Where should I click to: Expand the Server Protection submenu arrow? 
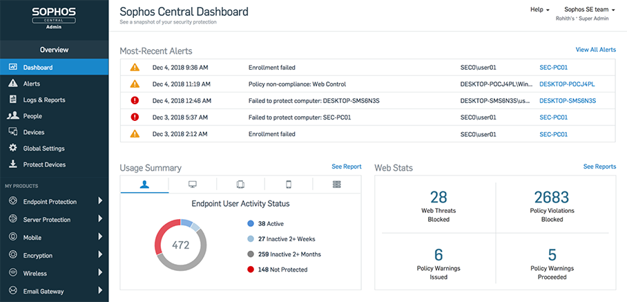(x=100, y=220)
